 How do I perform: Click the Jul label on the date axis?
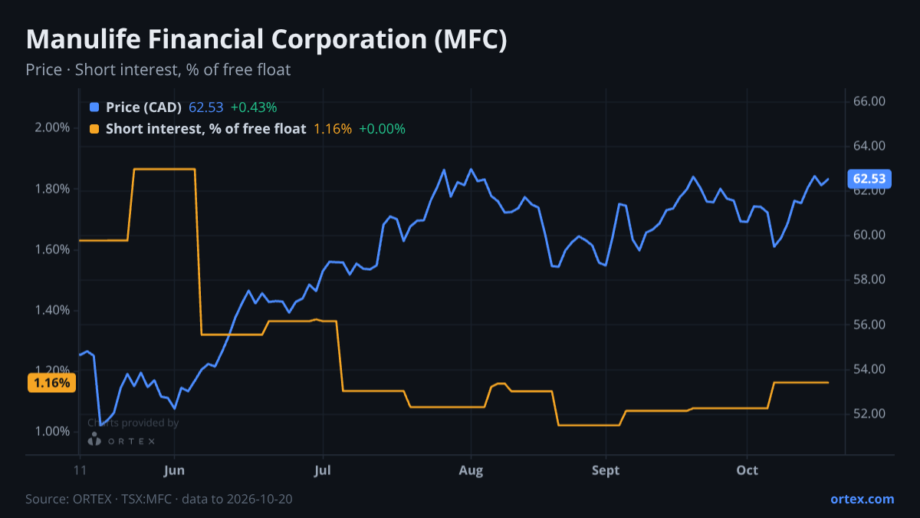pos(323,470)
